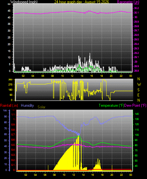Click the "Humidity" legend label
This screenshot has width=147, height=179.
(27, 105)
